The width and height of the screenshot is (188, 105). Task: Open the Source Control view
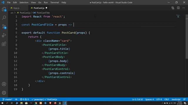coord(4,27)
